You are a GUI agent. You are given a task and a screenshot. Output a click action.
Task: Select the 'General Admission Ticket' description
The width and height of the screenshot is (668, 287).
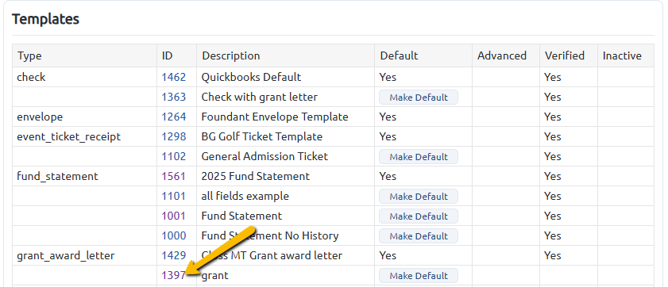(x=264, y=156)
